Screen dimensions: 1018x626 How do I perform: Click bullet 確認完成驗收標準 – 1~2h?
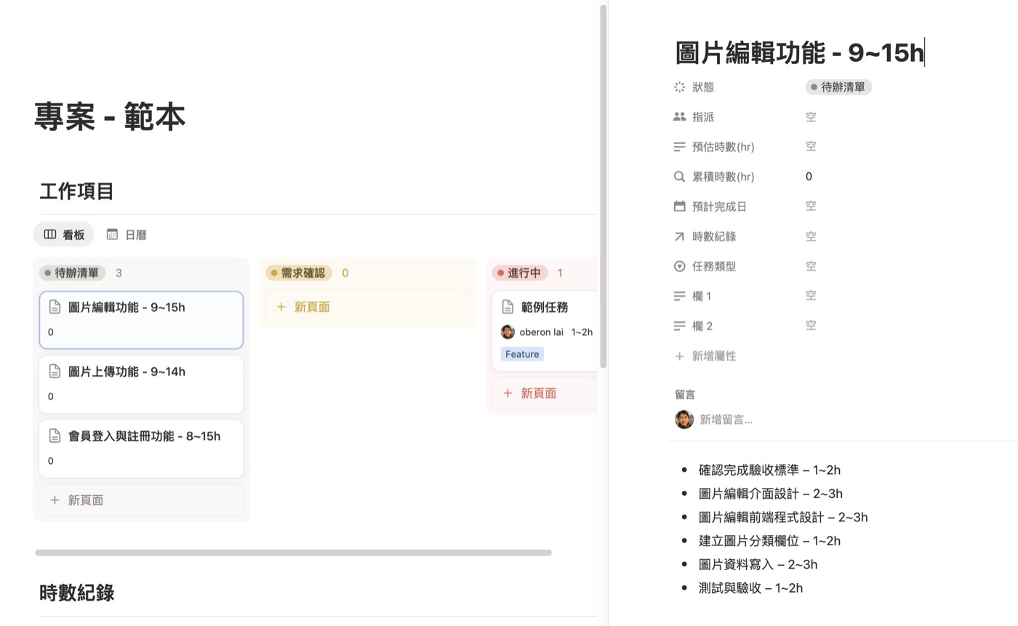coord(769,470)
